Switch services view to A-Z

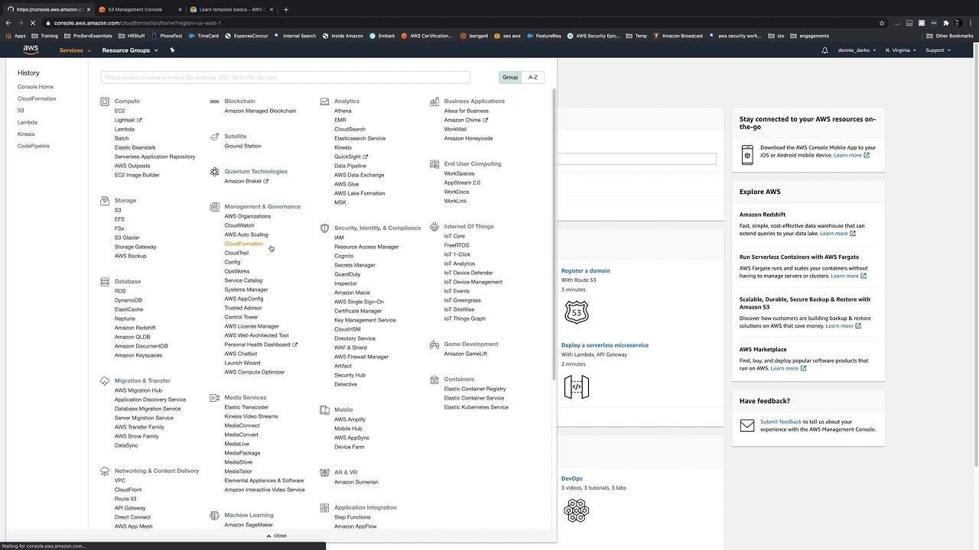[533, 77]
